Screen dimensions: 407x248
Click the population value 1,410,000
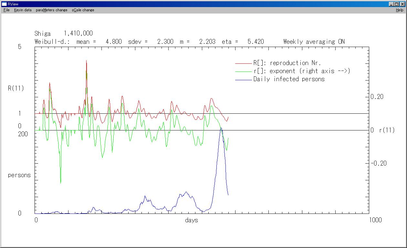78,33
